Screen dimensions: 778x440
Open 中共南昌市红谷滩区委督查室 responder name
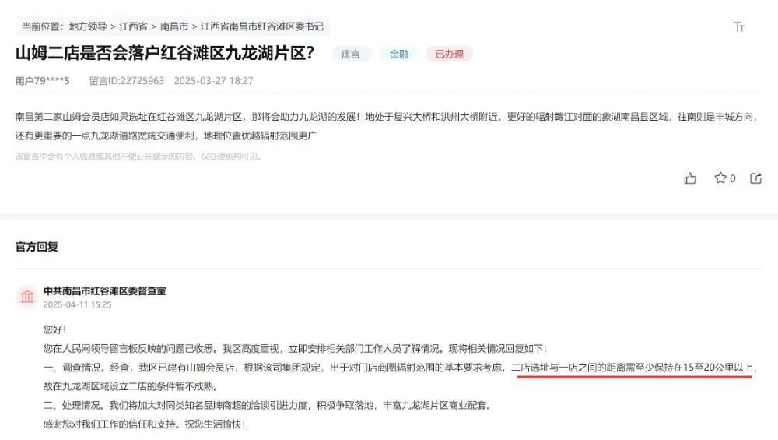click(105, 291)
